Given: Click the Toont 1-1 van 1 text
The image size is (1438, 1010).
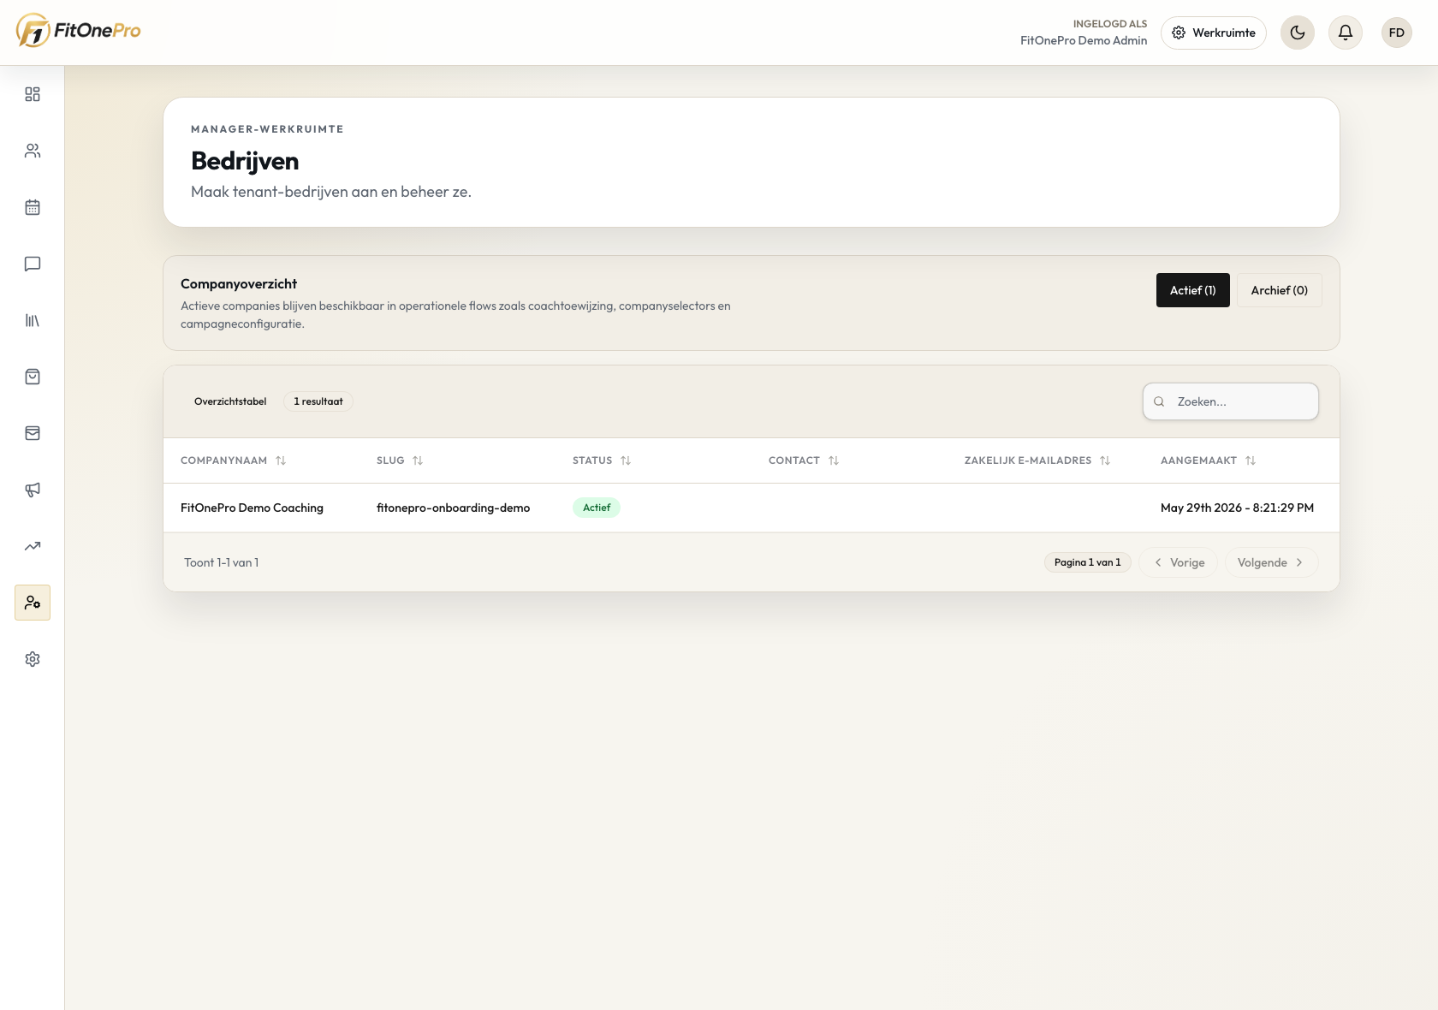Looking at the screenshot, I should point(221,562).
